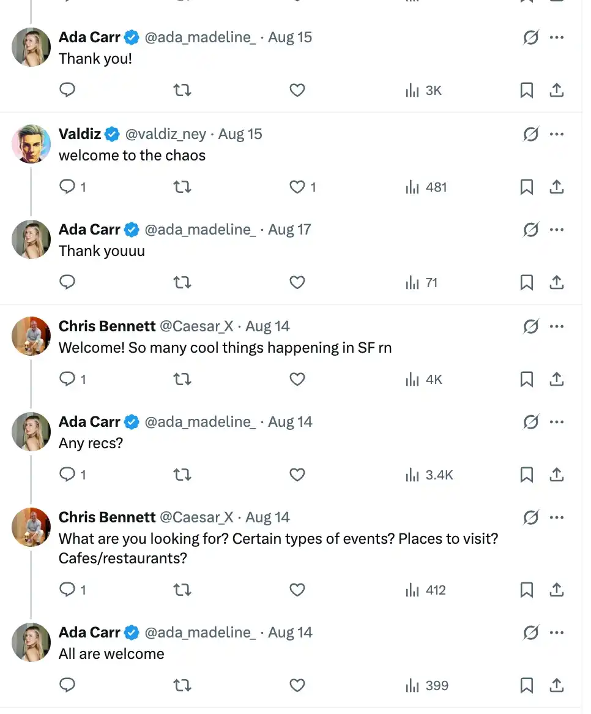This screenshot has height=714, width=591.
Task: View 3K views analytics on 'Thank you!' tweet
Action: (423, 90)
